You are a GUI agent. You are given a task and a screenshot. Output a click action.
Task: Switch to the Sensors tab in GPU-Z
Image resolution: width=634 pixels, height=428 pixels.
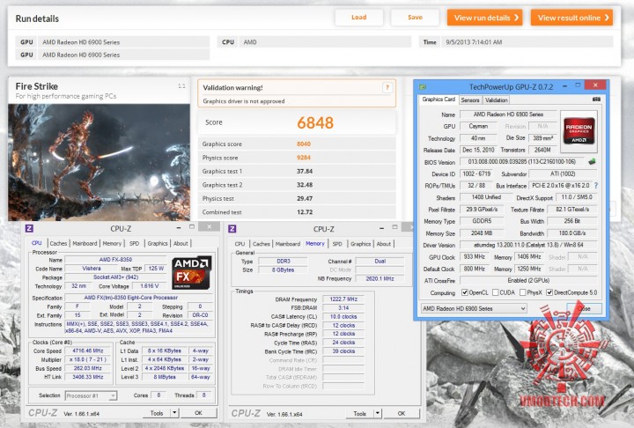pyautogui.click(x=470, y=100)
